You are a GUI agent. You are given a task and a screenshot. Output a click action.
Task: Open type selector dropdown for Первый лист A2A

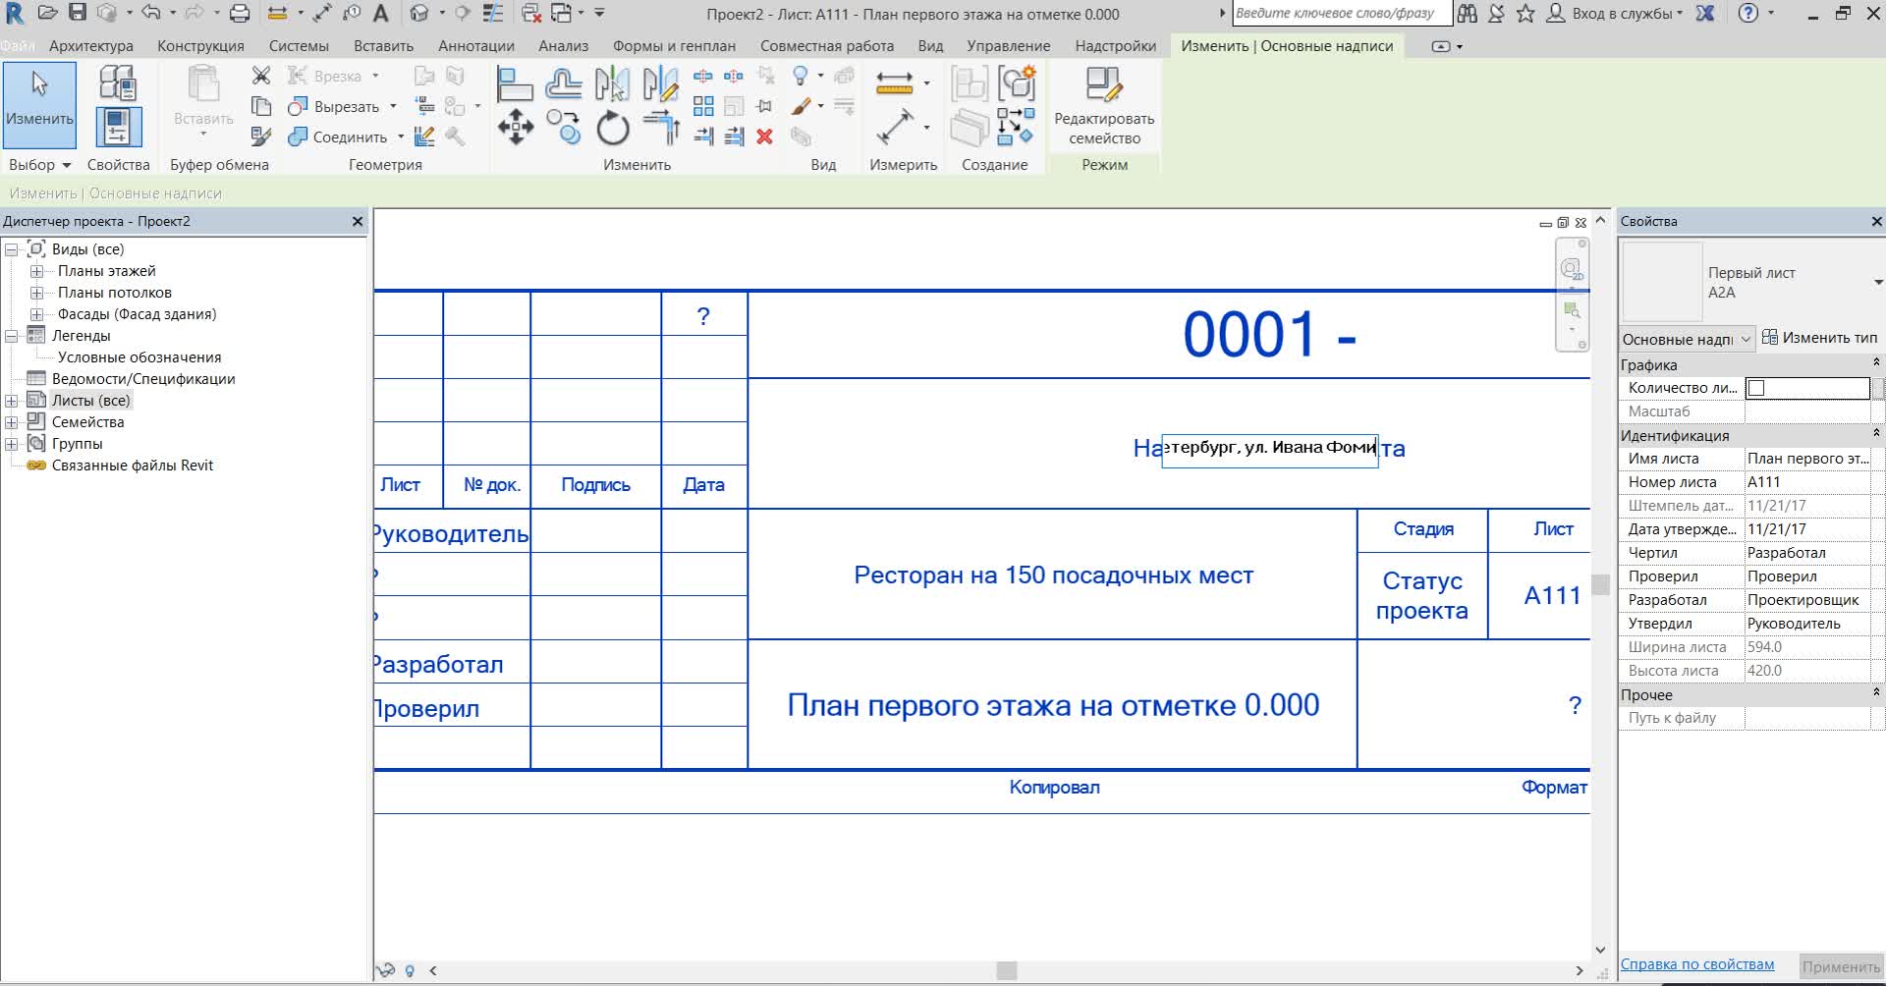point(1877,283)
